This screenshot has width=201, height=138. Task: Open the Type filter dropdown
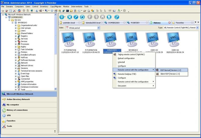[197, 28]
